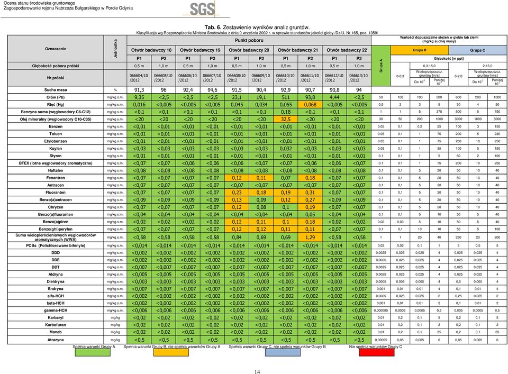Image resolution: width=508 pixels, height=374 pixels.
Task: Click the 'Fenantren' row label
Action: coord(56,178)
